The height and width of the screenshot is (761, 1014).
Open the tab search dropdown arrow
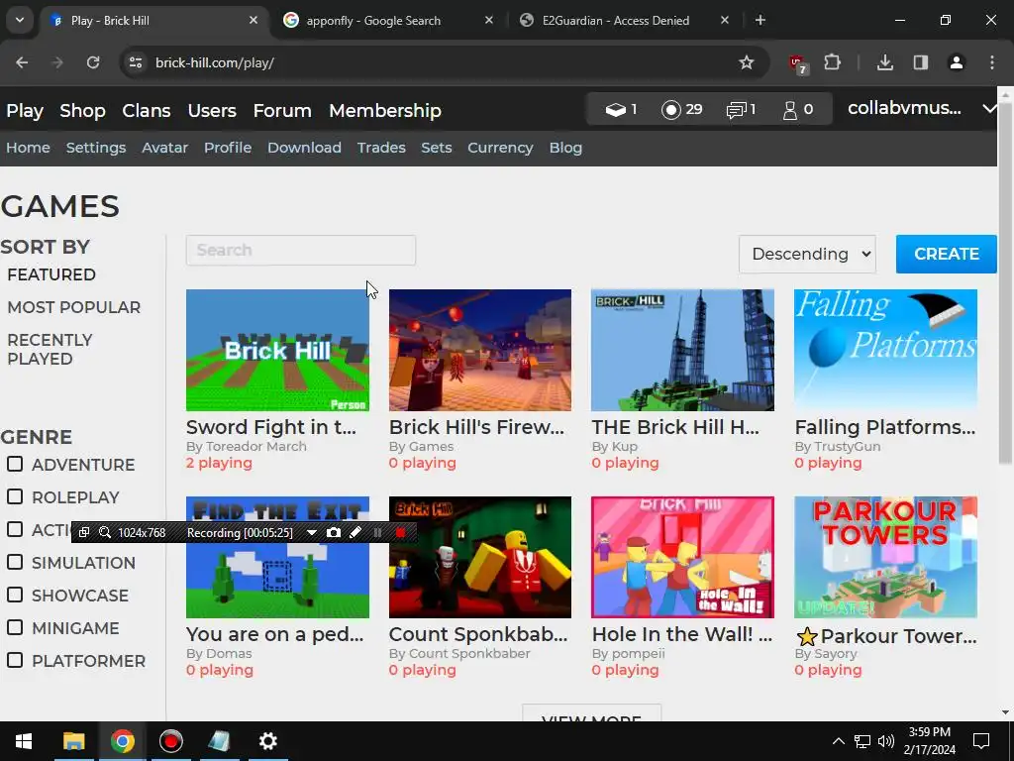coord(20,20)
